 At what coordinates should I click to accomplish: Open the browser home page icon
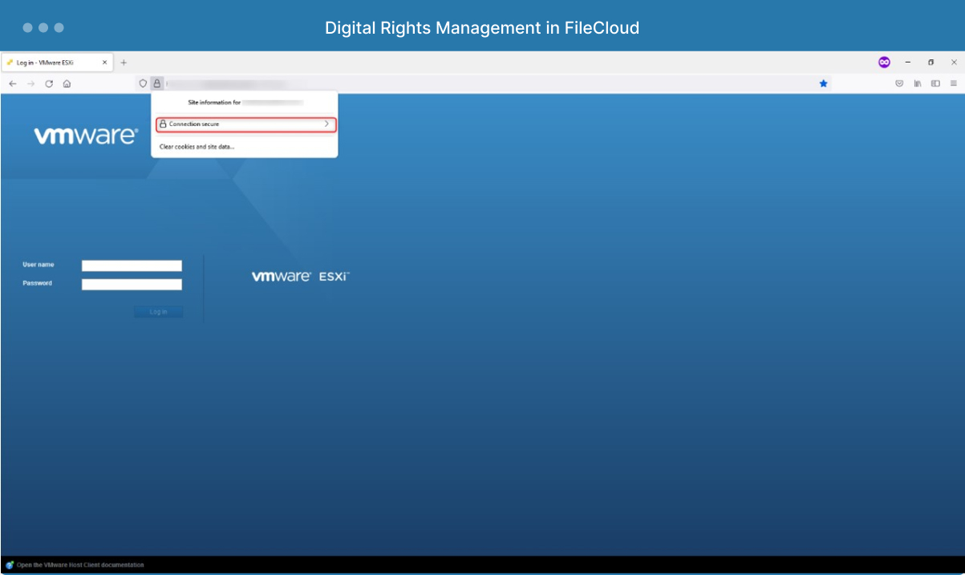click(x=67, y=83)
